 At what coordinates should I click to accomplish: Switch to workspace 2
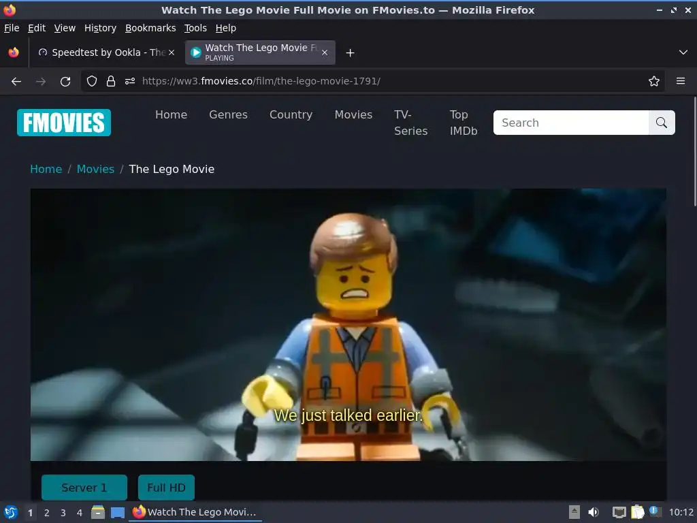[x=47, y=513]
